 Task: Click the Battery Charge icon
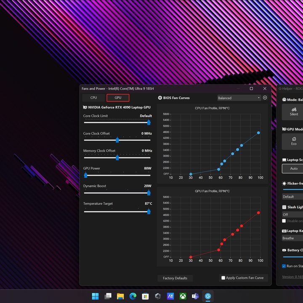coord(284,250)
